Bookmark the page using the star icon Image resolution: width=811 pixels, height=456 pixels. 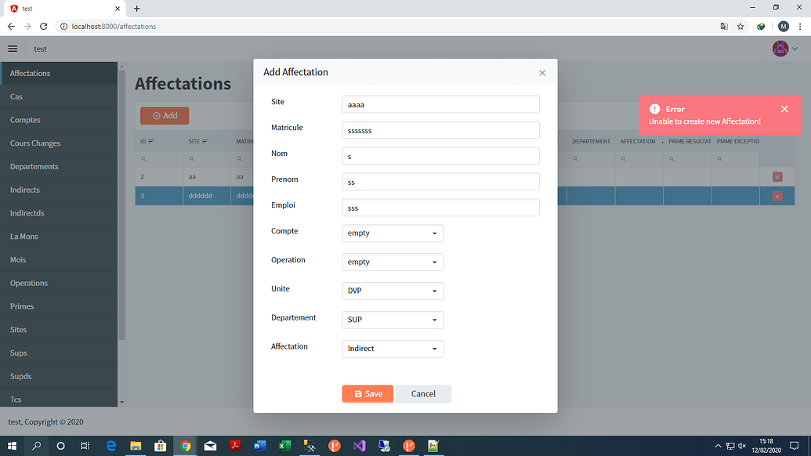(740, 26)
